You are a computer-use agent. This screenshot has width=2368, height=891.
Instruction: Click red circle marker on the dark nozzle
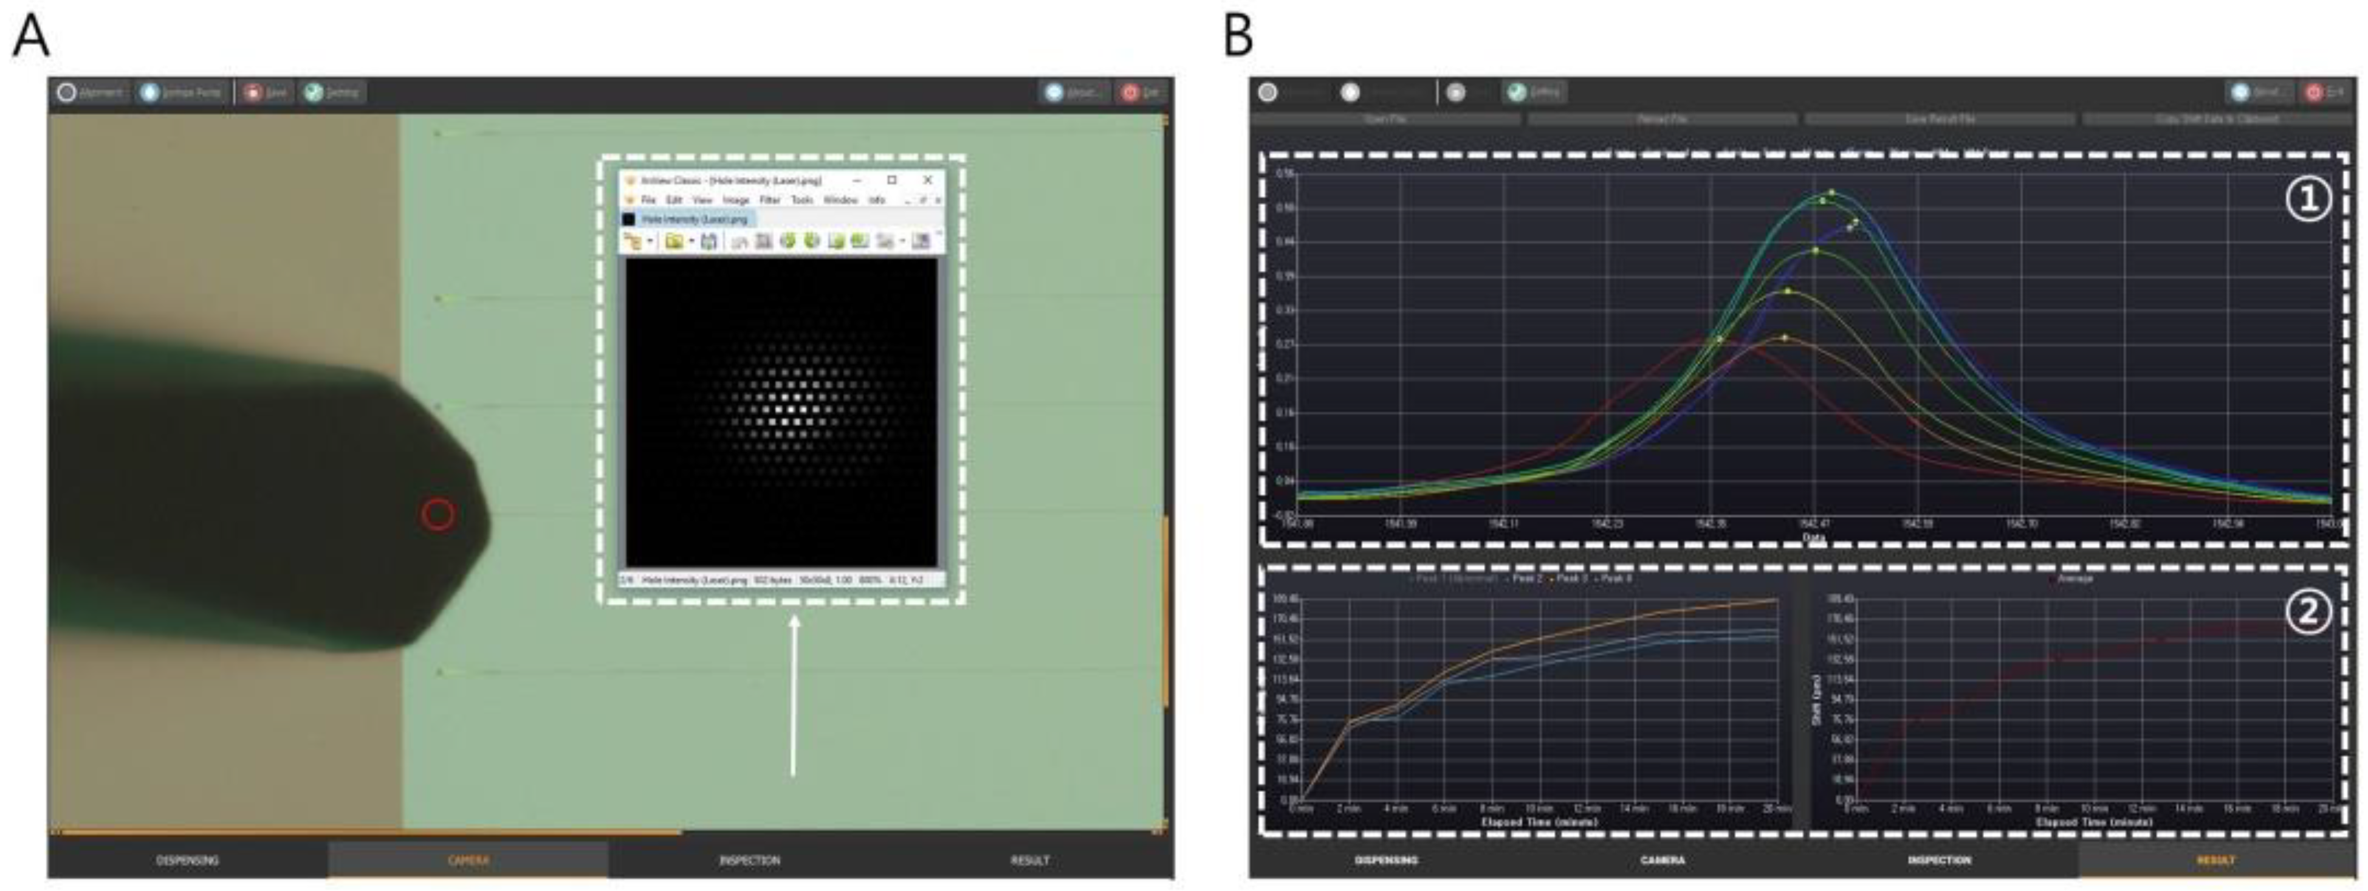(x=439, y=514)
